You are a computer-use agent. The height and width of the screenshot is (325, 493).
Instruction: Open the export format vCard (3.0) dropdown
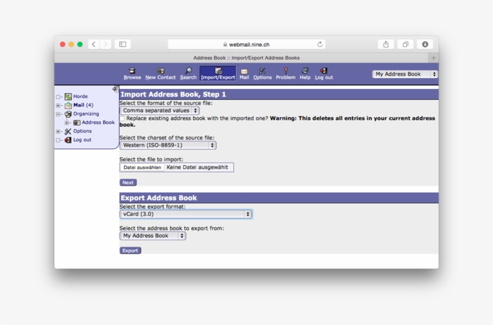point(186,214)
